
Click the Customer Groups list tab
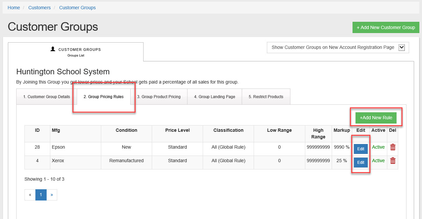coord(76,52)
